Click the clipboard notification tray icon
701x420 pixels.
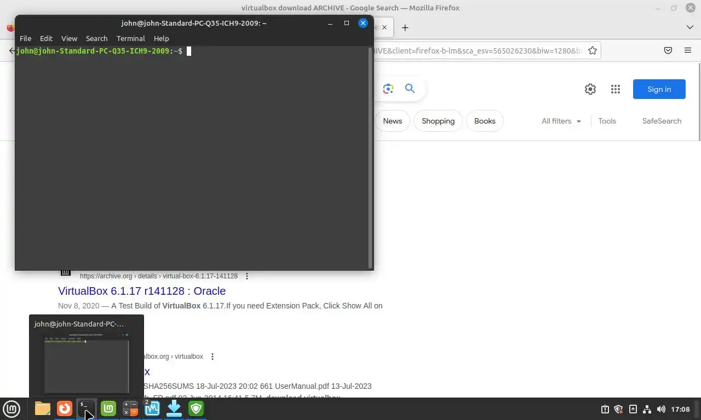coord(605,409)
